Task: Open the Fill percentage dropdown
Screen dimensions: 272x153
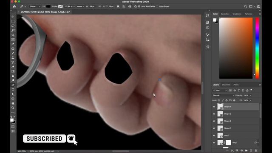Action: [x=250, y=100]
